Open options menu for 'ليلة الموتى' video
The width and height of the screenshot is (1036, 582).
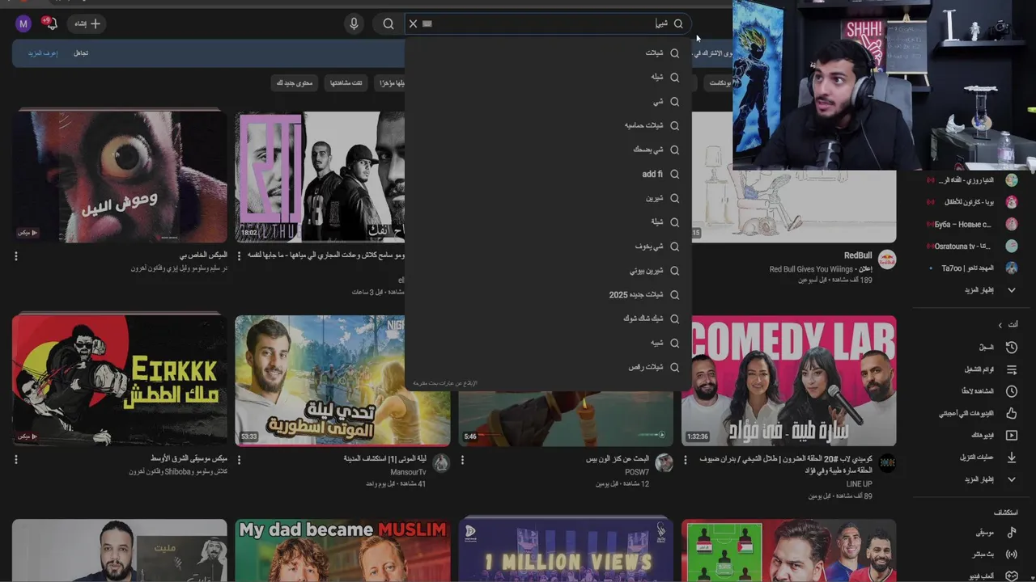pos(240,459)
